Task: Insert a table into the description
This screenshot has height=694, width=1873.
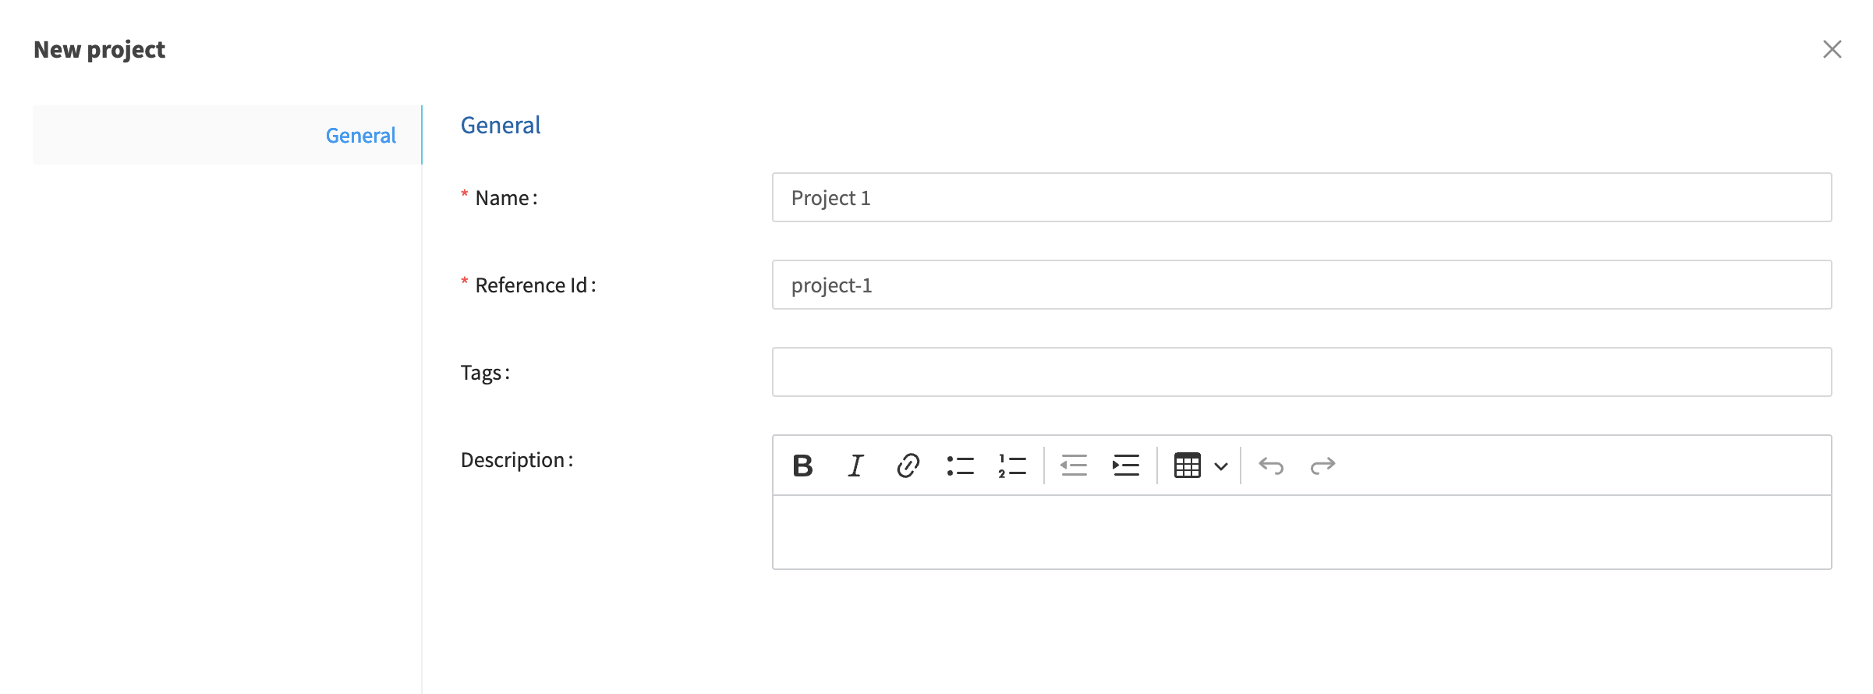Action: [1187, 466]
